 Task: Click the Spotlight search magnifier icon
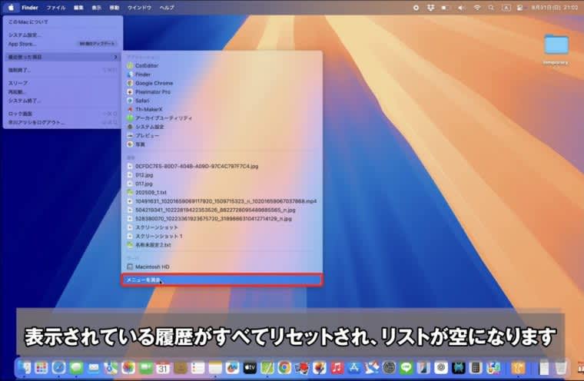click(491, 7)
